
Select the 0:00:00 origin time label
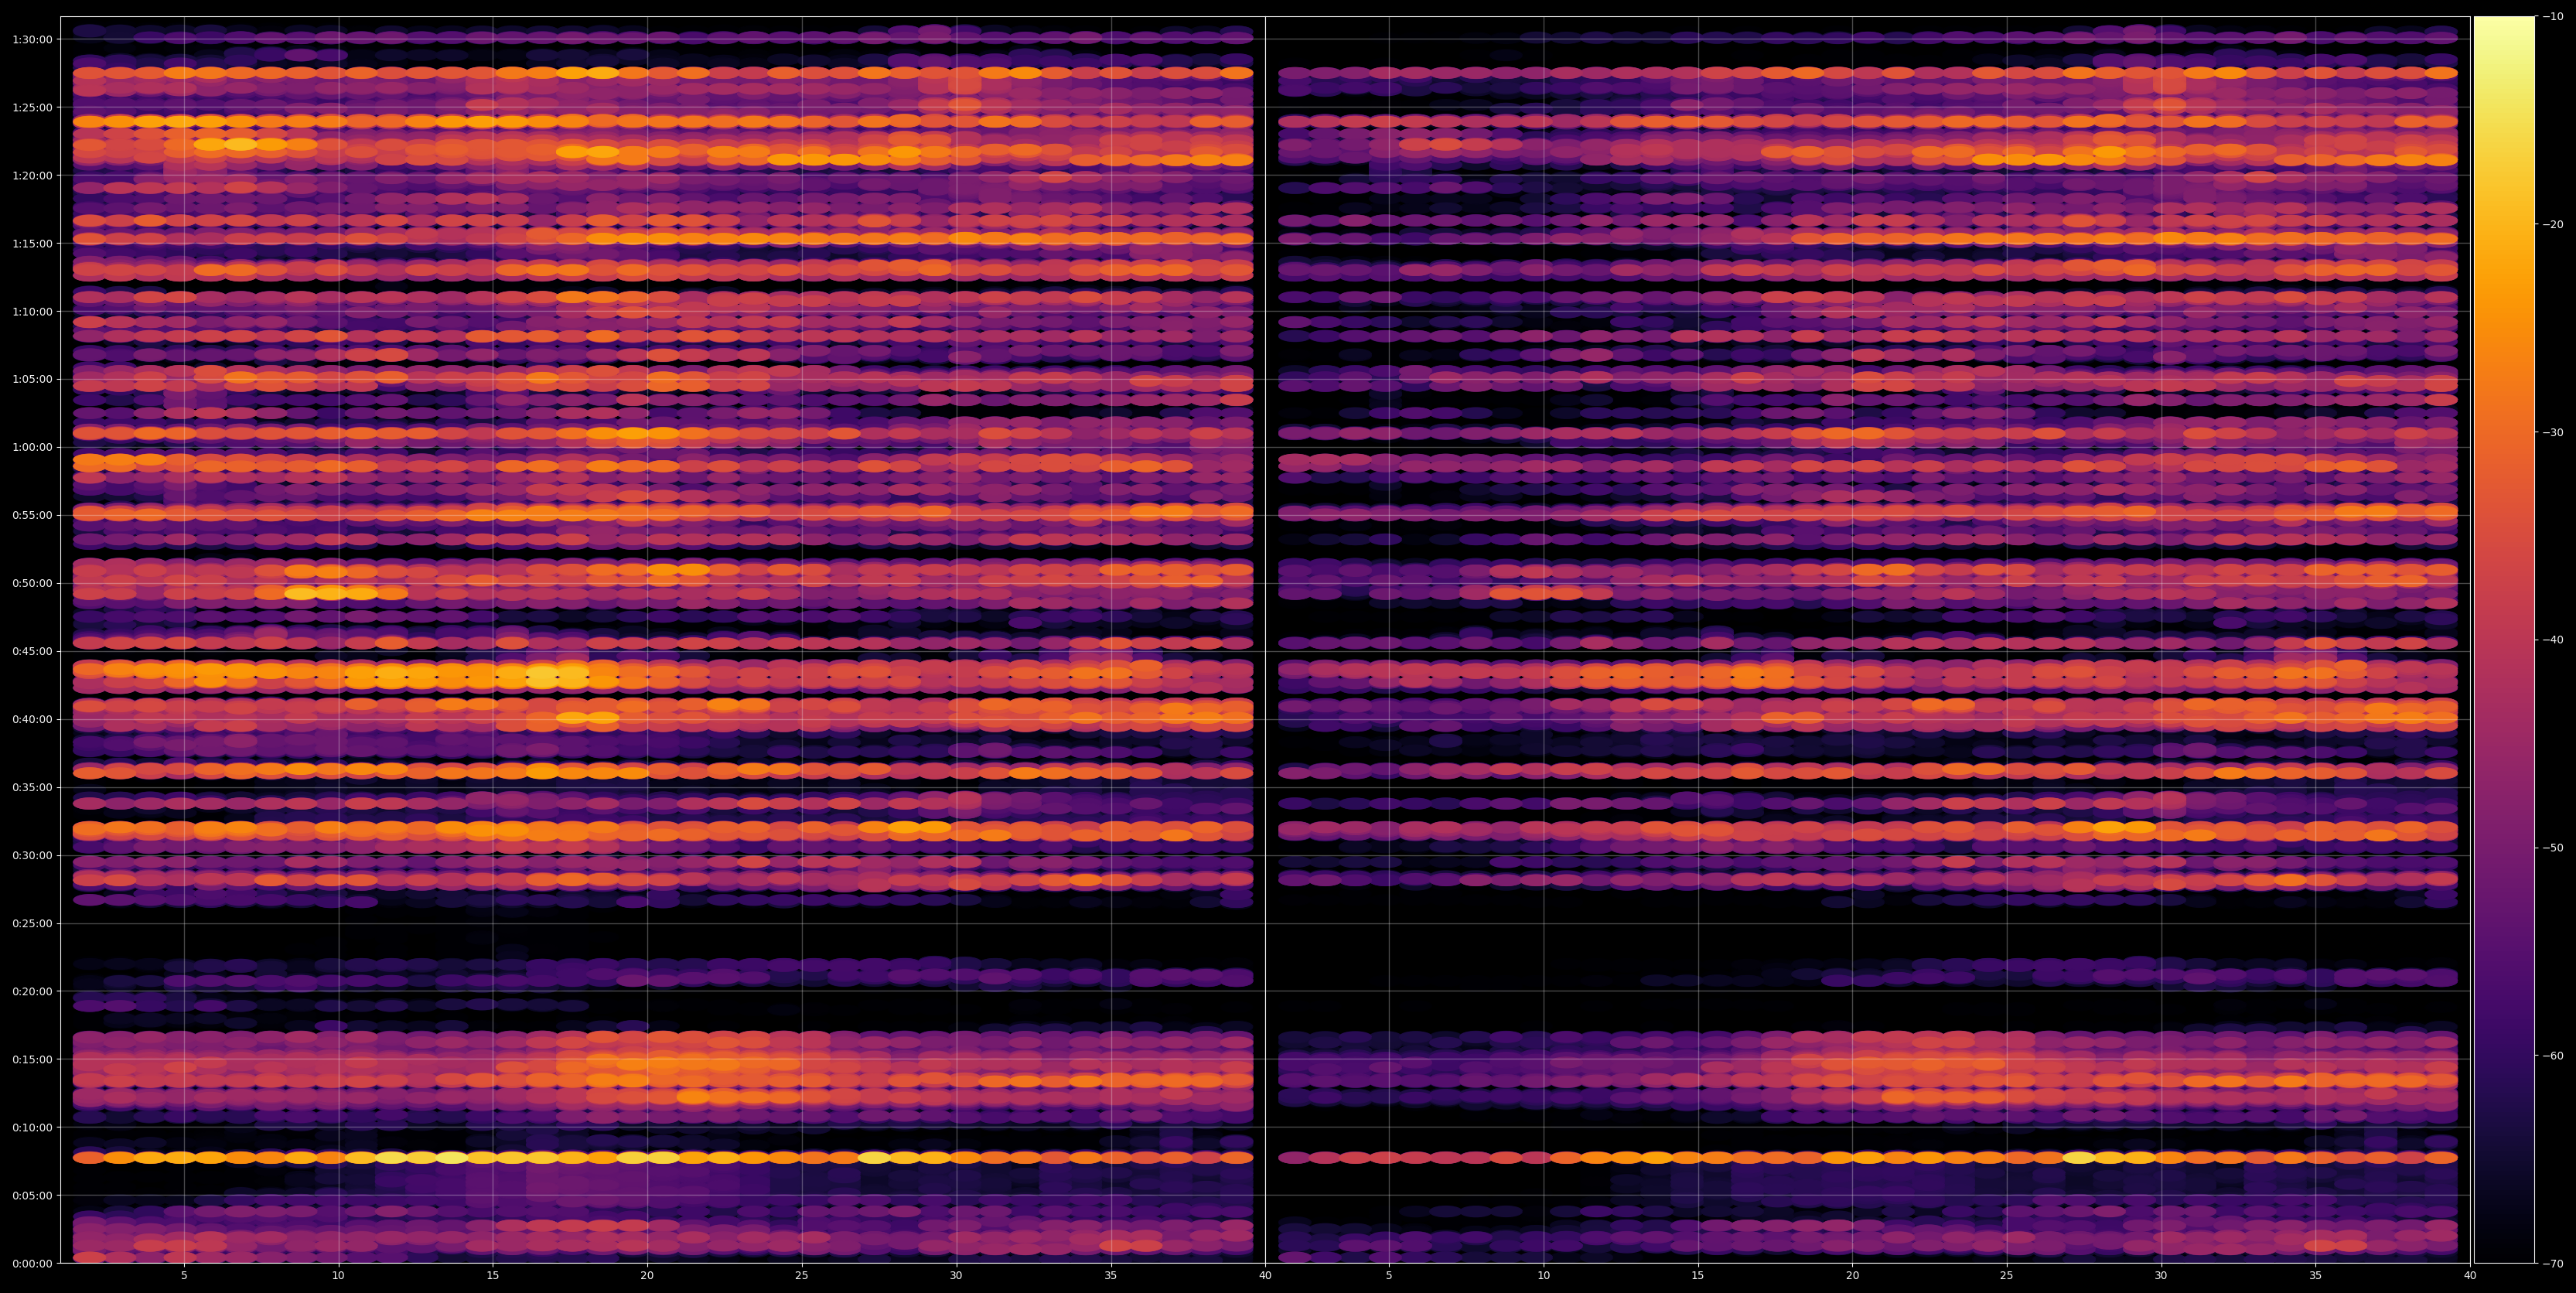pyautogui.click(x=32, y=1263)
